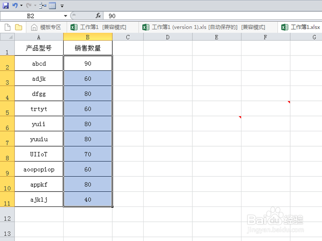The image size is (322, 241).
Task: Click the cell yuii
Action: pos(39,124)
